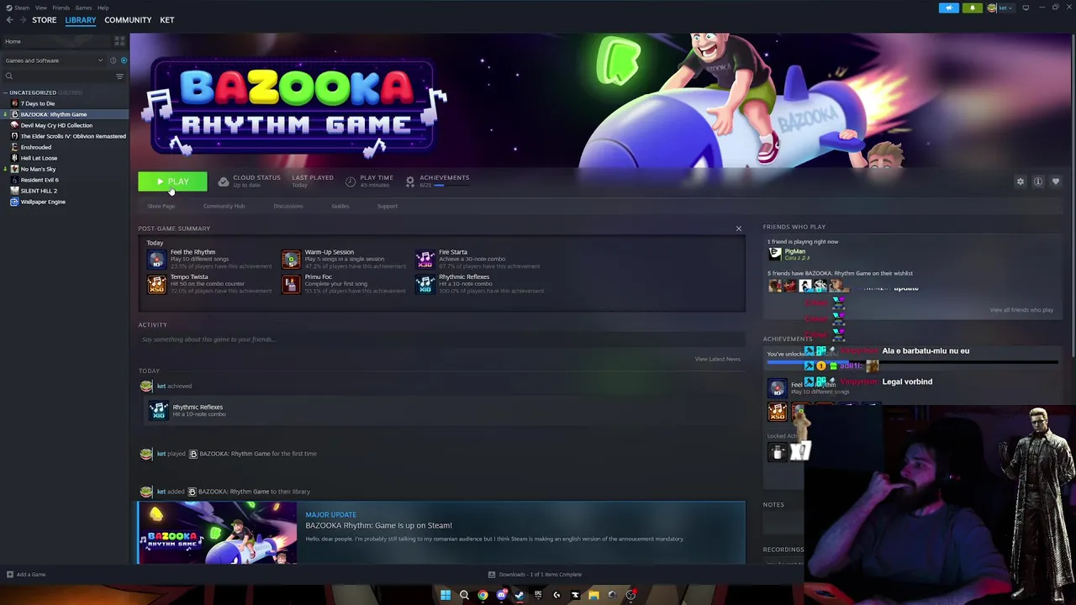This screenshot has height=605, width=1076.
Task: Click the View Latest News button
Action: coord(717,359)
